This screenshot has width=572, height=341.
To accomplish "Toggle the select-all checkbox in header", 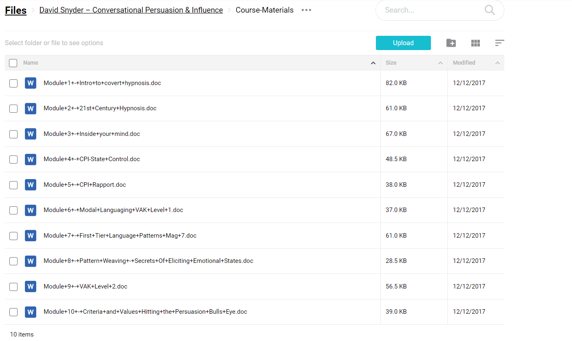I will [x=13, y=63].
